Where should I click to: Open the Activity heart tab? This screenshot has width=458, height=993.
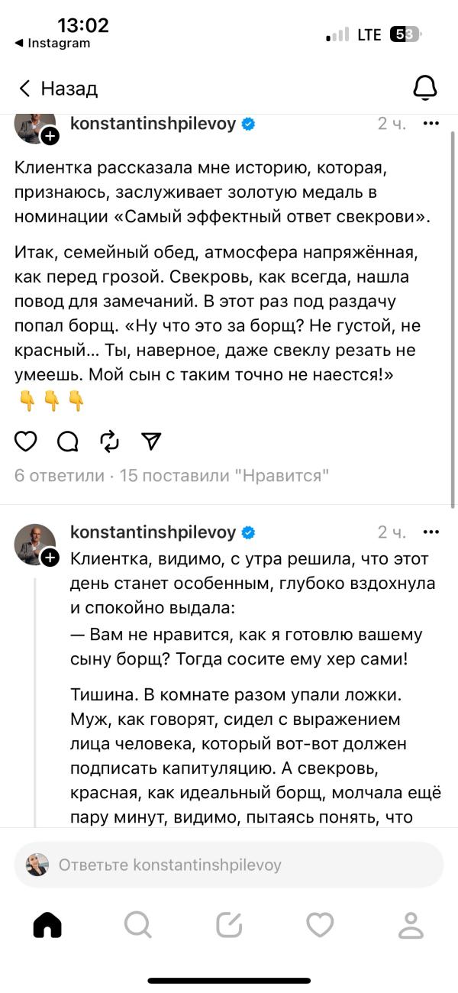click(320, 925)
